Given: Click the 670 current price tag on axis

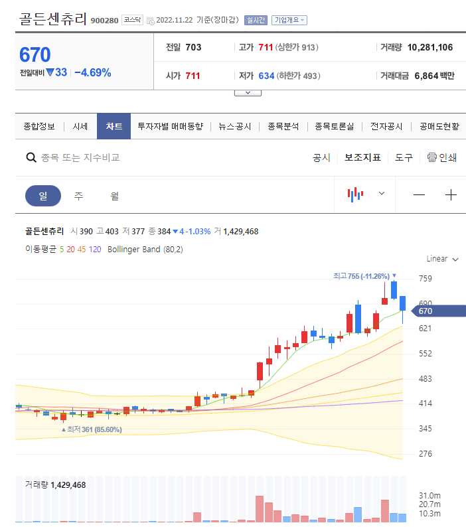Looking at the screenshot, I should point(438,311).
